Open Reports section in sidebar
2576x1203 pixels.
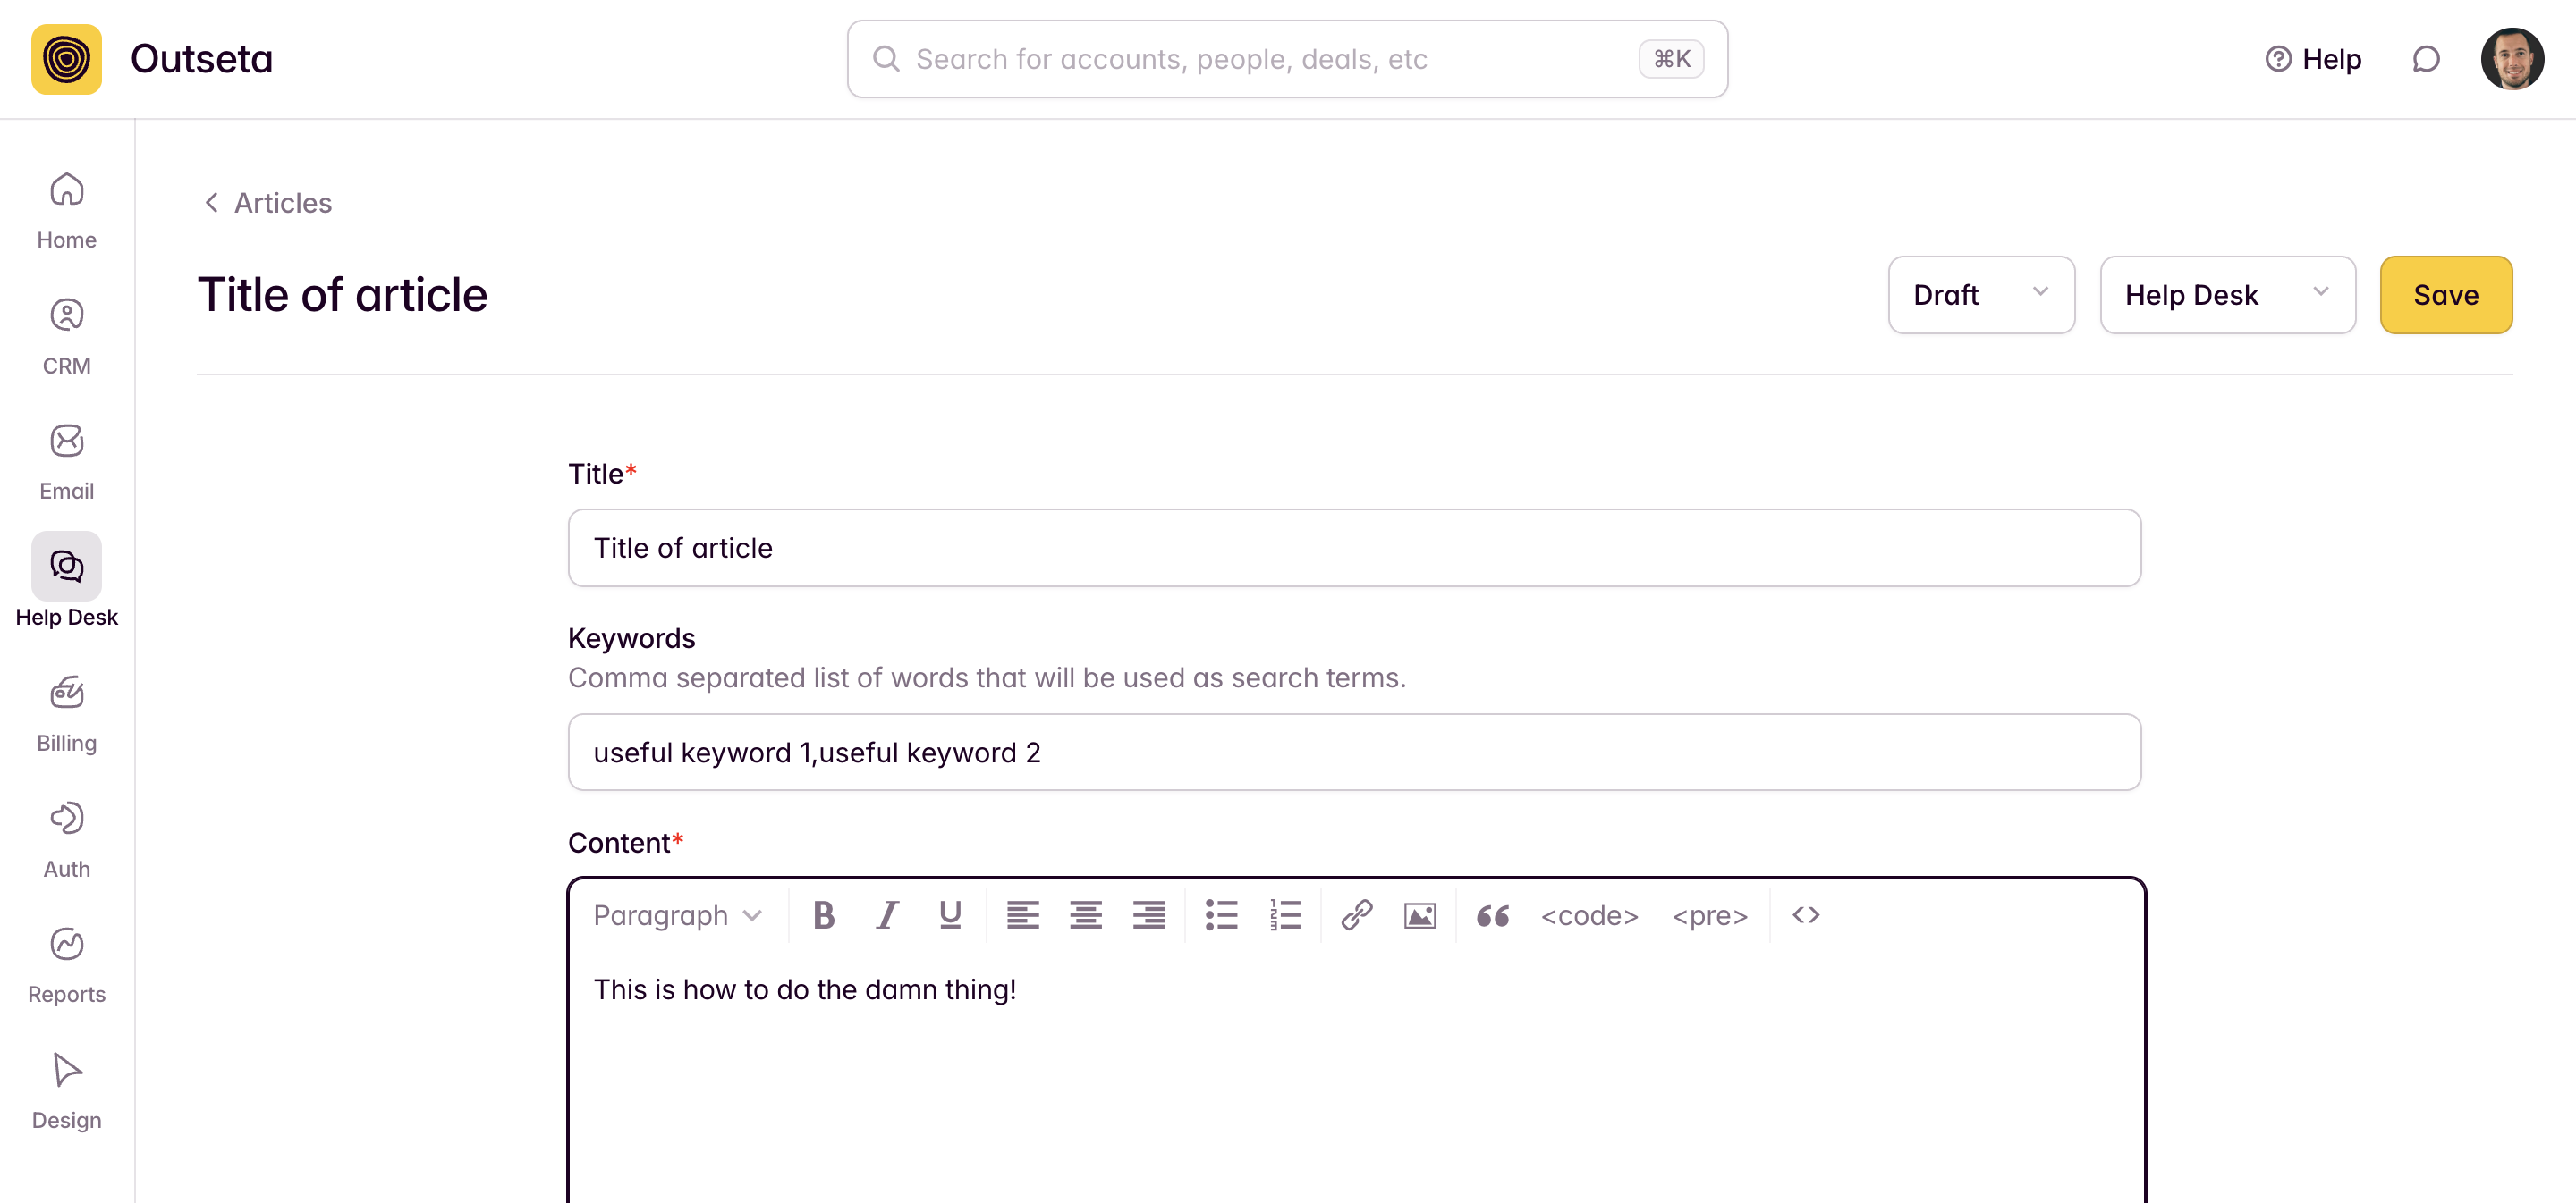(66, 964)
